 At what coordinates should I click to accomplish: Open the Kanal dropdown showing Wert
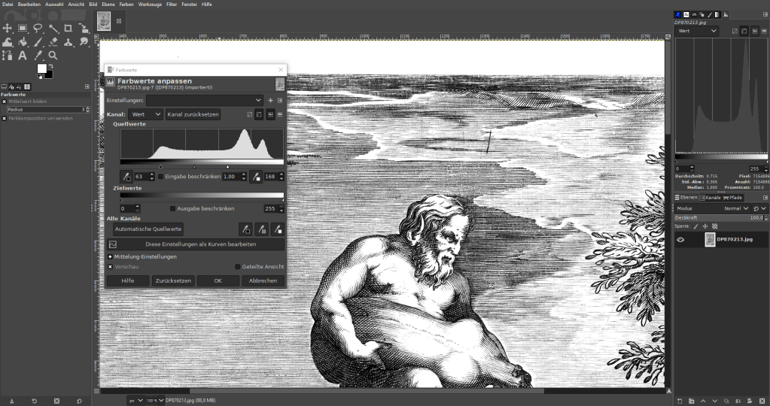tap(145, 114)
